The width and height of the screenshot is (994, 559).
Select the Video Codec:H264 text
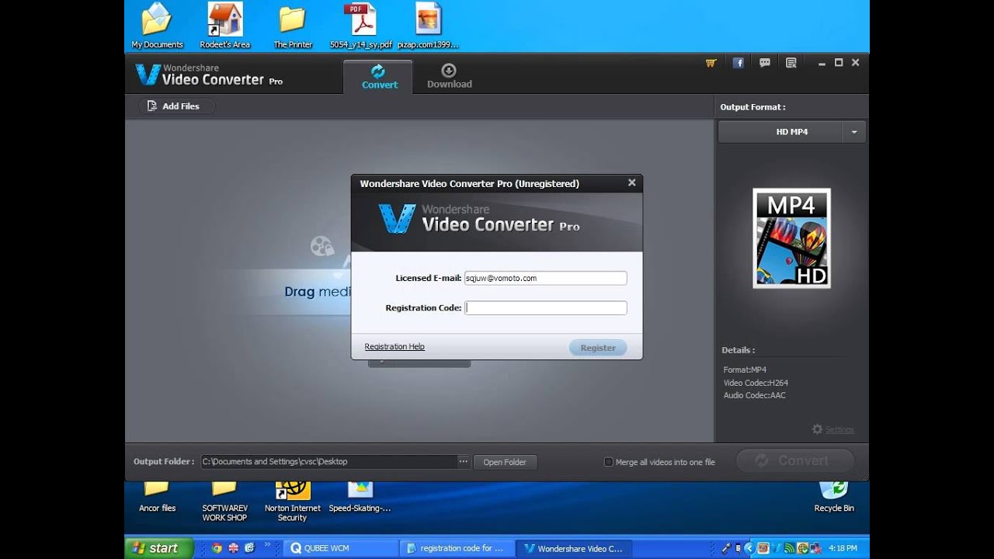(x=756, y=383)
